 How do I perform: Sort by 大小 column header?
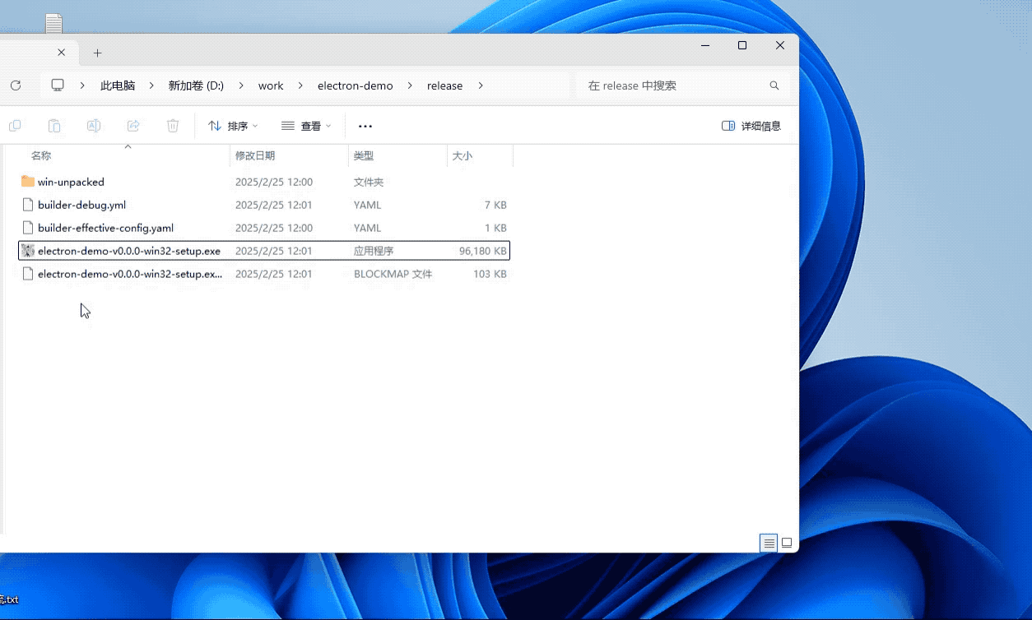click(463, 155)
